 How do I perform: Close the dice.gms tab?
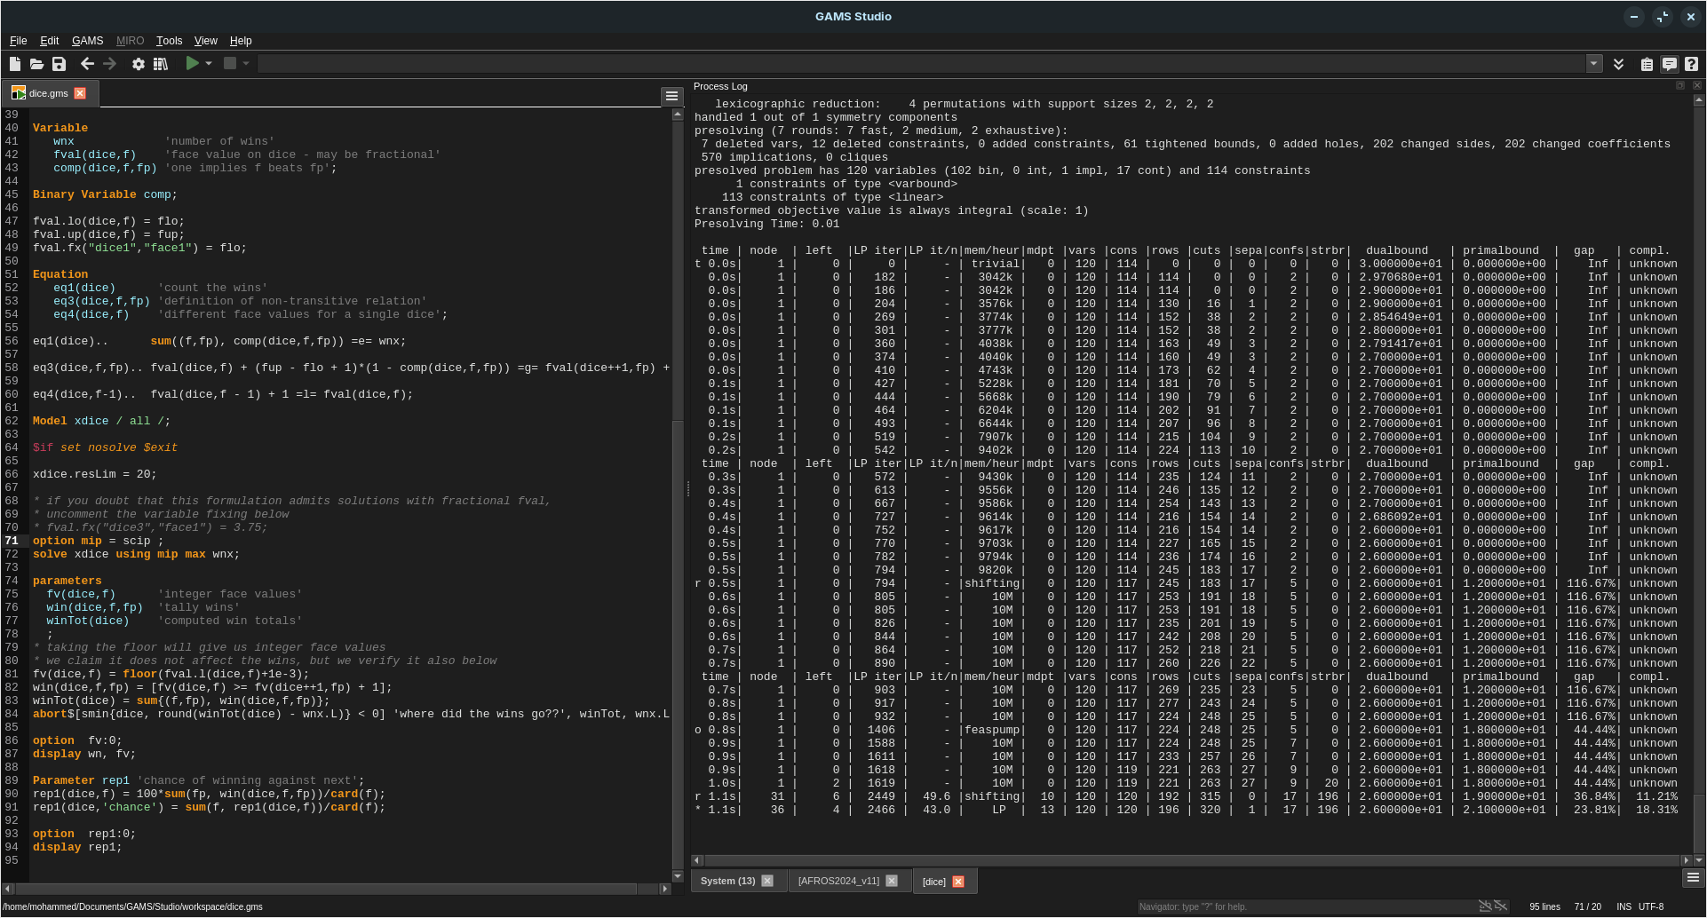click(80, 93)
